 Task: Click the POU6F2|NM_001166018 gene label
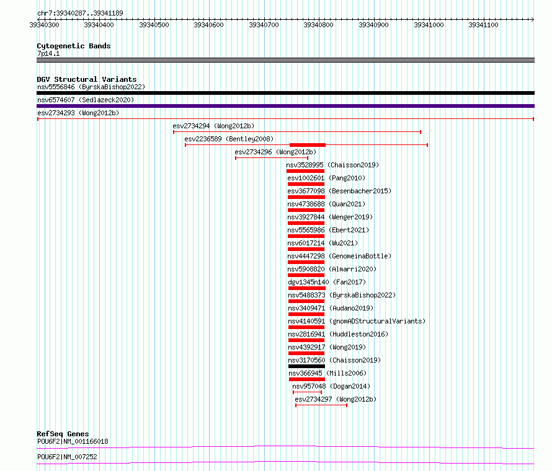(73, 441)
